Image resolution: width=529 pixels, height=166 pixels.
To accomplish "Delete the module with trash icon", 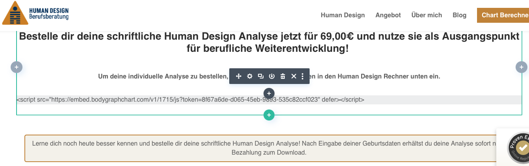I will (283, 76).
